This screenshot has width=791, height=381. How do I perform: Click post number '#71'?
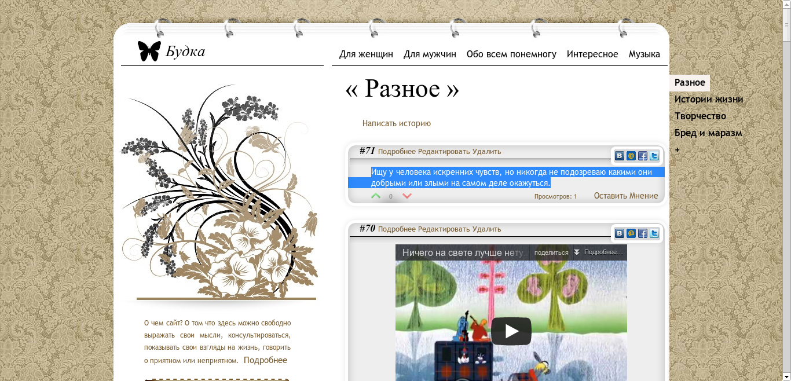click(x=367, y=151)
